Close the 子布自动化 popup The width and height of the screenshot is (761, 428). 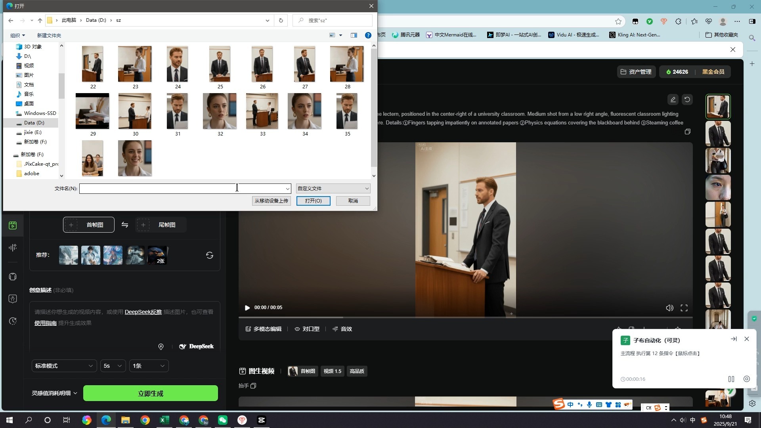pos(747,339)
